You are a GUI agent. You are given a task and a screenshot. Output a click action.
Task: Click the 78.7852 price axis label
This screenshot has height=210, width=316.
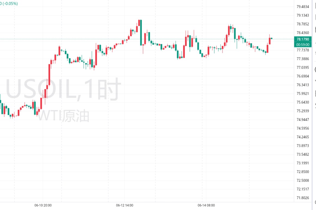303,24
